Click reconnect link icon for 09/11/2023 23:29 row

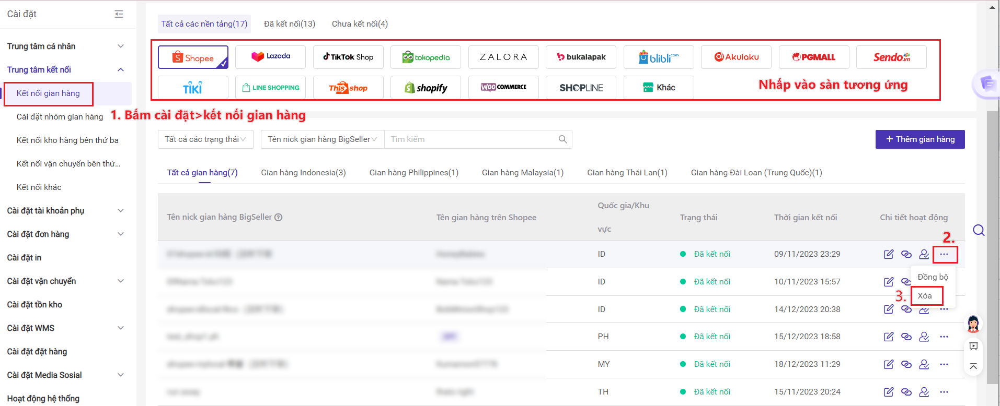906,254
